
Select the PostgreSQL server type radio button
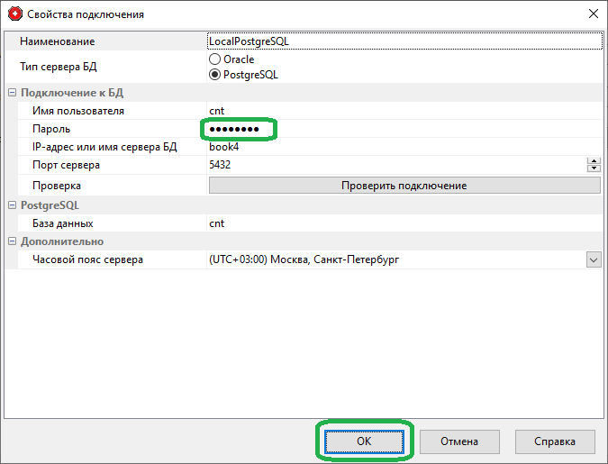(214, 75)
